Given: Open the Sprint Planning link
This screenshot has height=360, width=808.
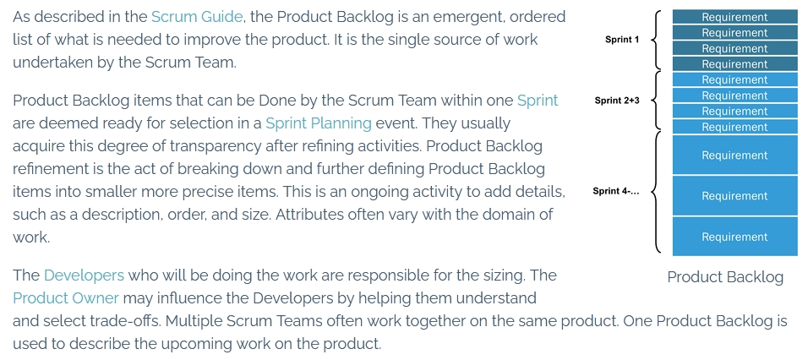Looking at the screenshot, I should click(x=319, y=123).
